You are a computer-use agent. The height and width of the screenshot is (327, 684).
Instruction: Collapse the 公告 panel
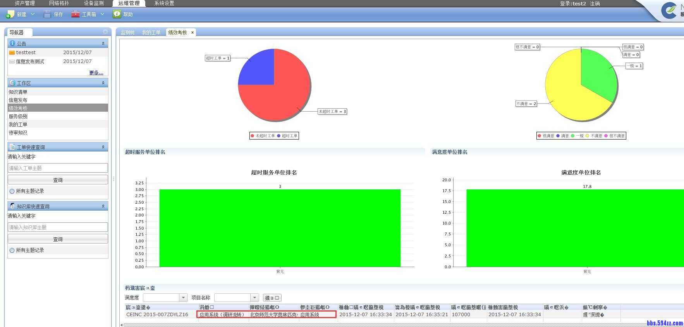103,43
